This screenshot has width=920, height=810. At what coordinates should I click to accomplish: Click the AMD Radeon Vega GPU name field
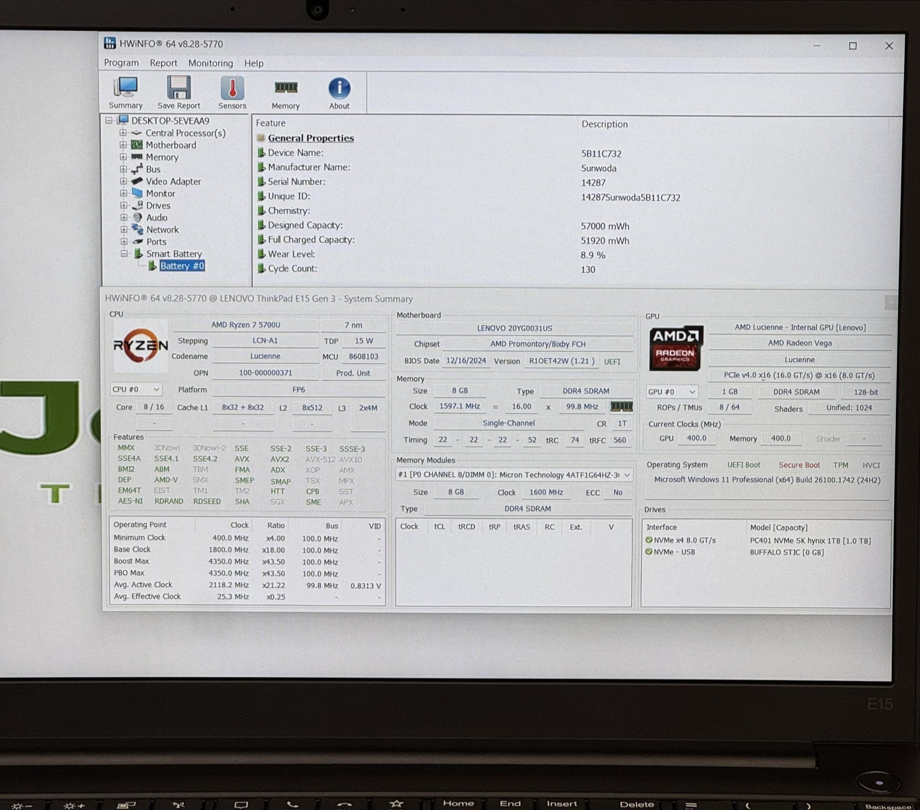(x=800, y=343)
